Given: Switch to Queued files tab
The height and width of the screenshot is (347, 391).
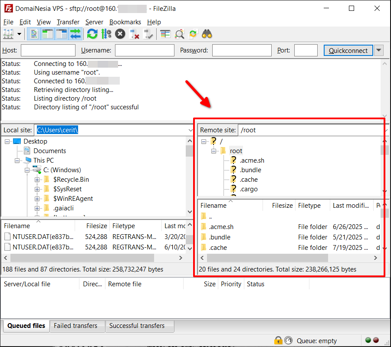Looking at the screenshot, I should [26, 326].
